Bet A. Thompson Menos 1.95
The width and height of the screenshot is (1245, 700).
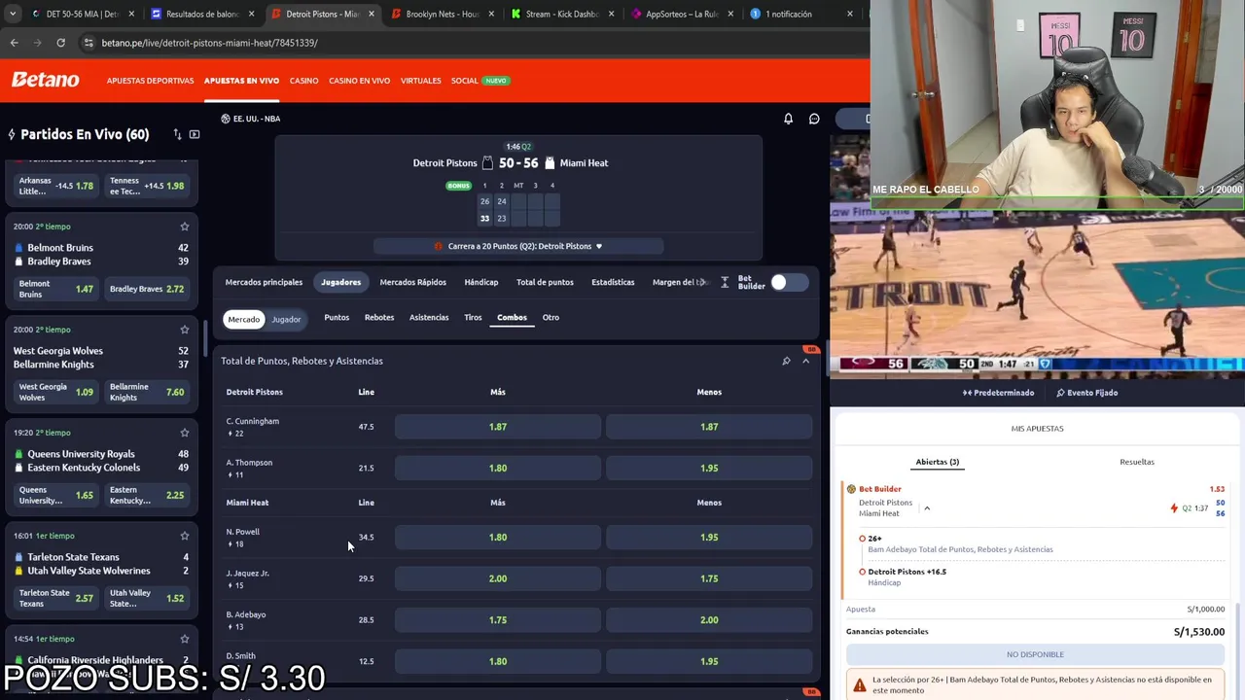[709, 468]
